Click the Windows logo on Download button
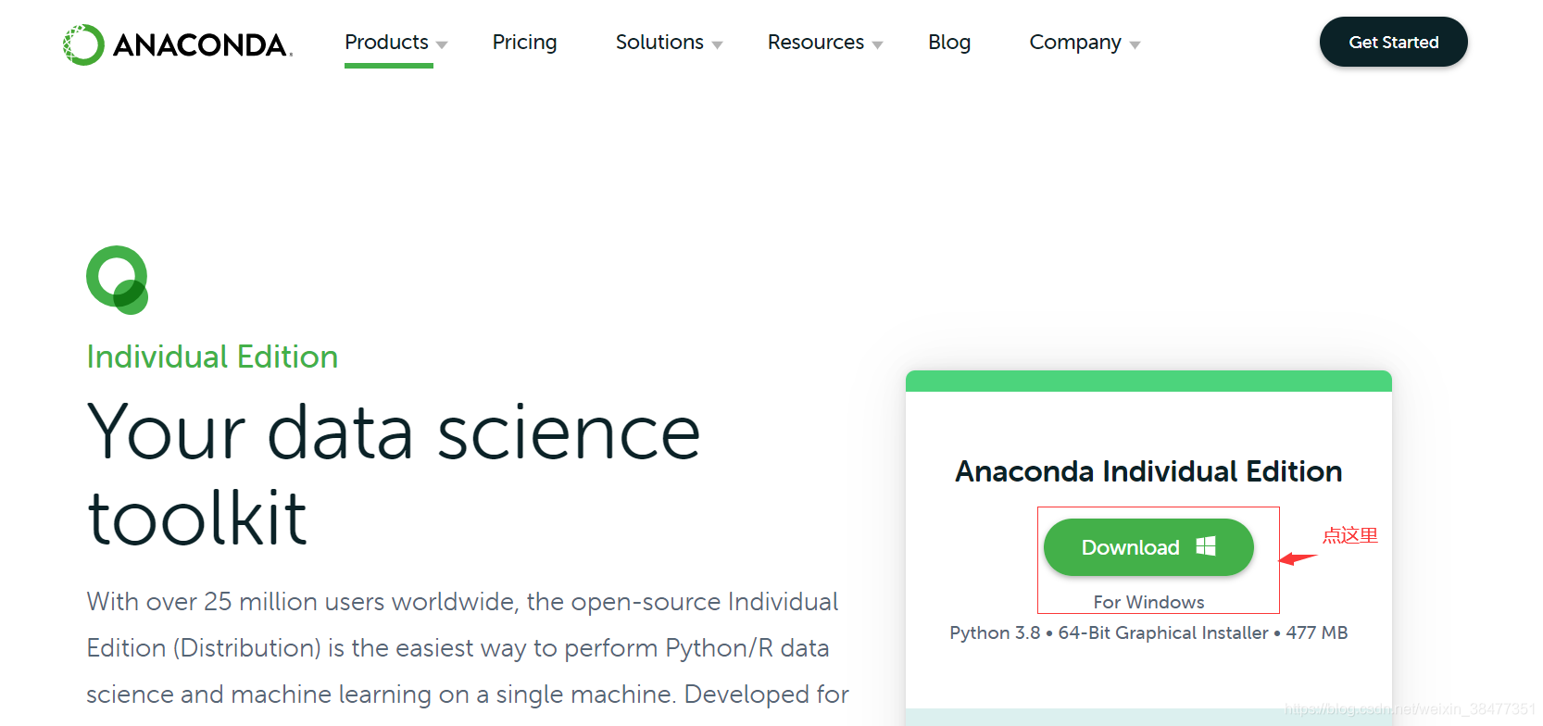 1206,546
